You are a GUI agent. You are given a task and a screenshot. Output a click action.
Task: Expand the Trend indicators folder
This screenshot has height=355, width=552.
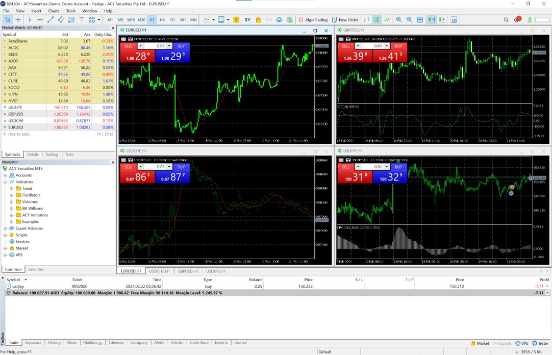pos(12,189)
